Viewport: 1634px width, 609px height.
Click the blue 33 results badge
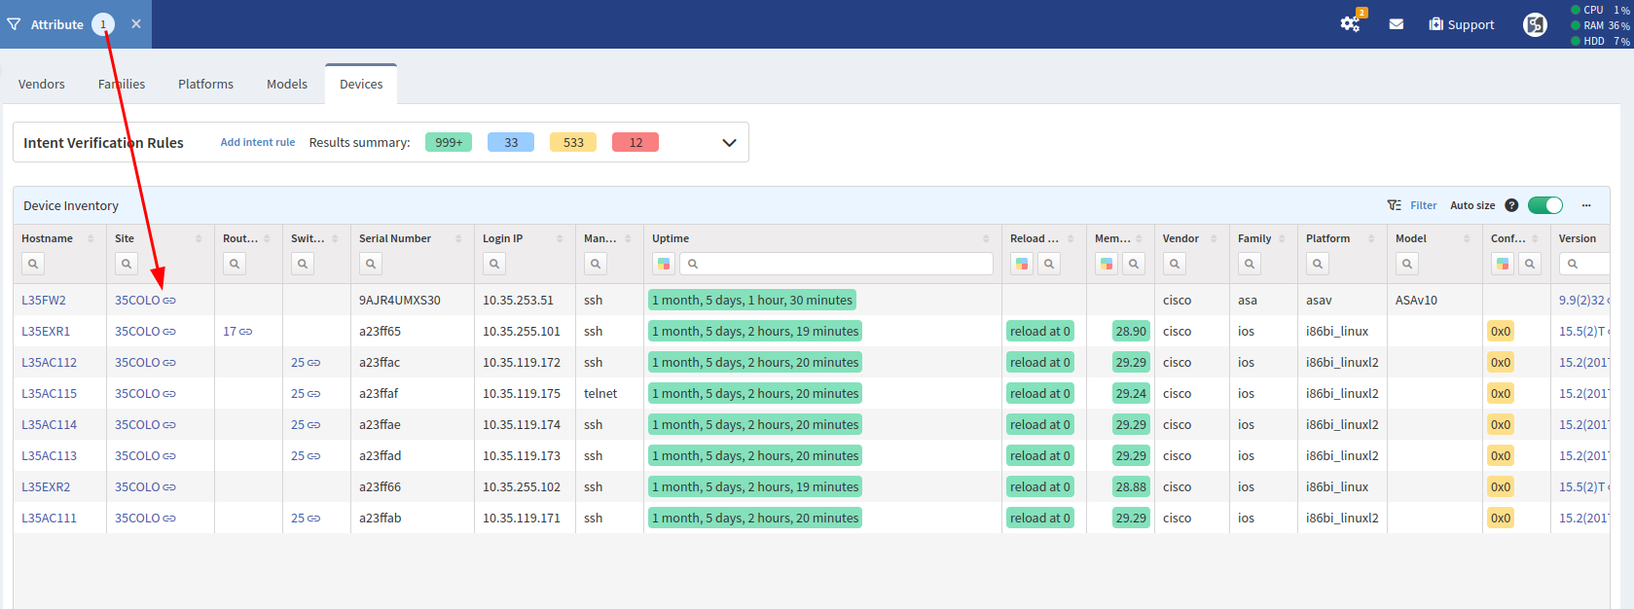point(511,142)
